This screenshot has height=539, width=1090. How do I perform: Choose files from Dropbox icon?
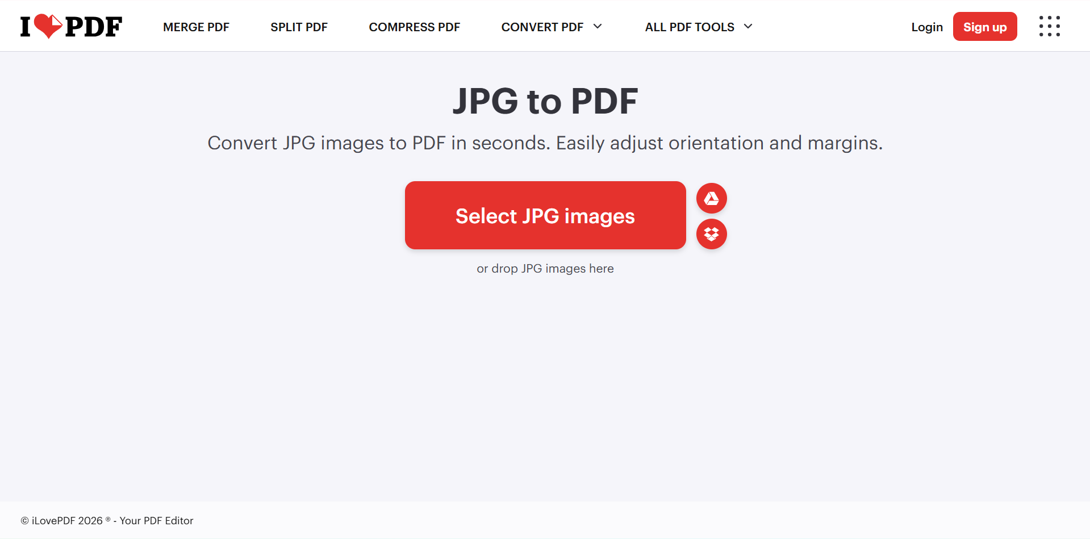(711, 234)
